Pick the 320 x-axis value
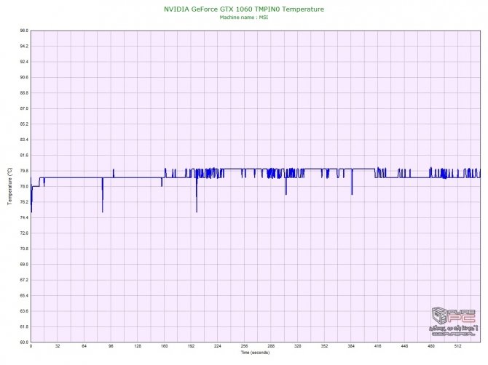Viewport: 488px width, 365px height. click(x=298, y=346)
